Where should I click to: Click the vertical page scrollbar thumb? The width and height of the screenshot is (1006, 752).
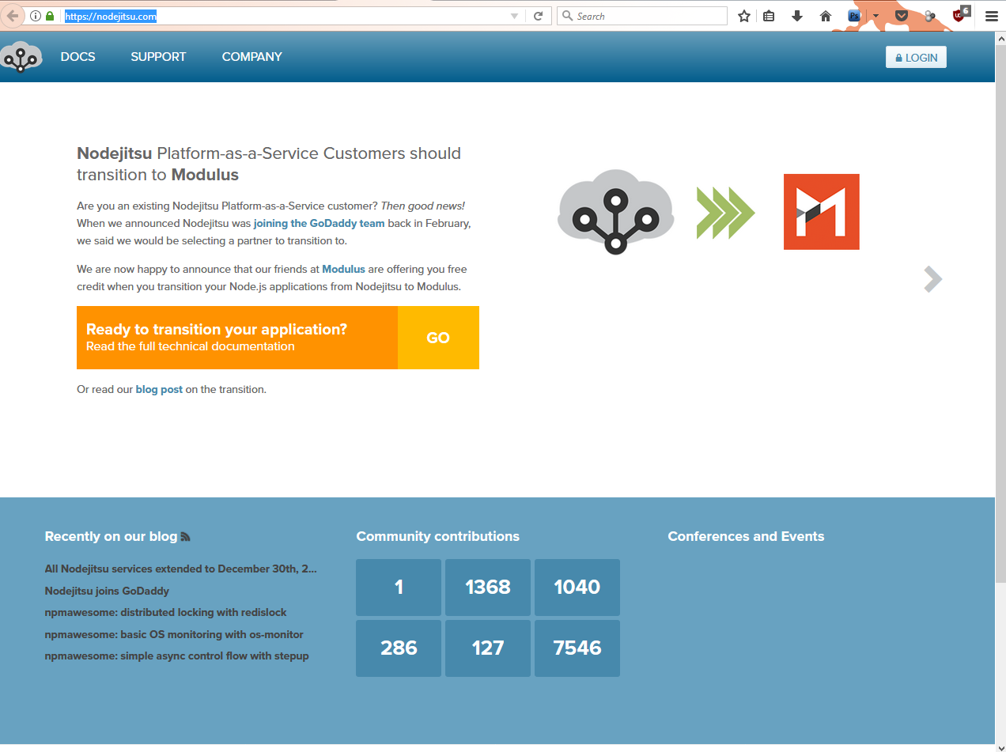point(1000,313)
